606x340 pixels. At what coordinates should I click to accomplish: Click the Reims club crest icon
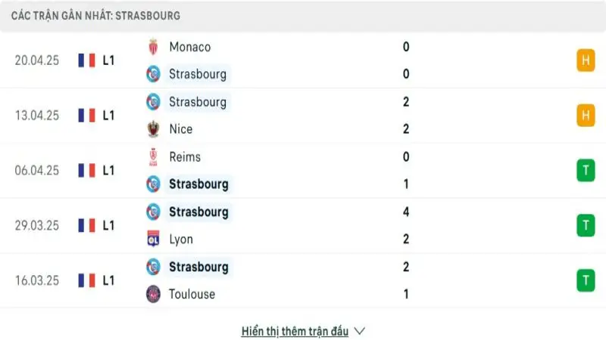pyautogui.click(x=153, y=157)
